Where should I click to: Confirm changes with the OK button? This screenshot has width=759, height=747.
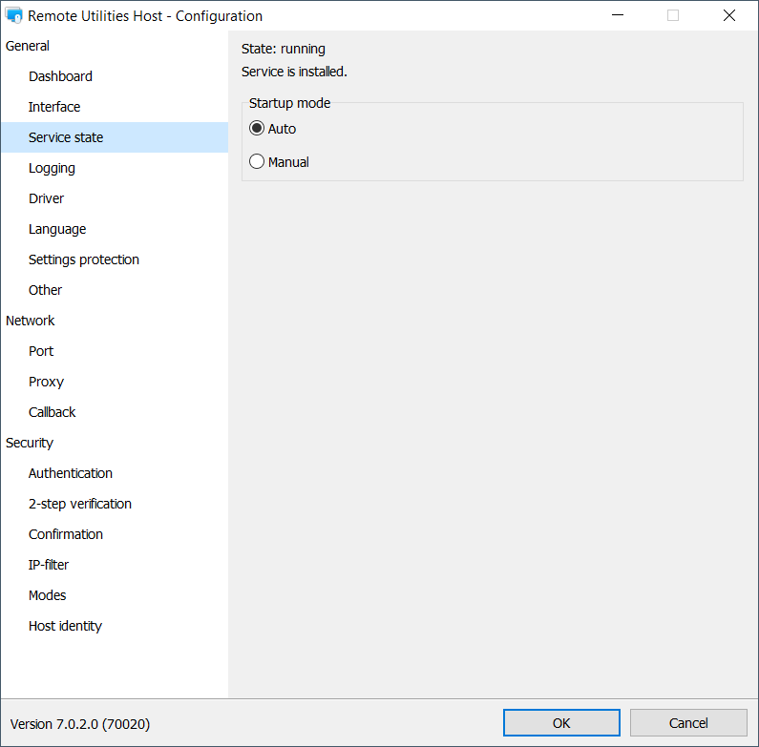pyautogui.click(x=561, y=723)
